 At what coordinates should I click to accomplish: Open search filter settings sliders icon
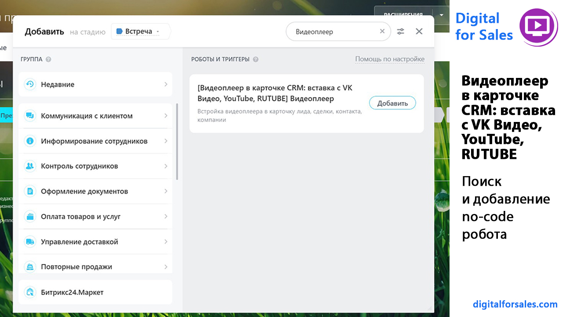[400, 31]
